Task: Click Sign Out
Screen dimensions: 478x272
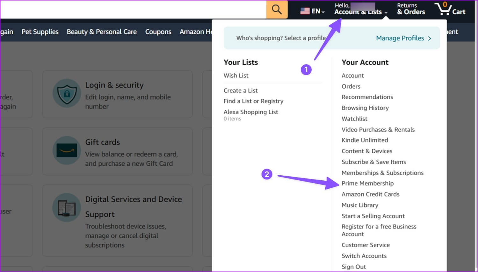Action: point(354,267)
